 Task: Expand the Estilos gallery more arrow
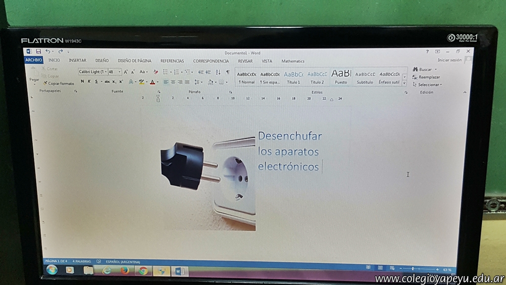click(x=404, y=83)
